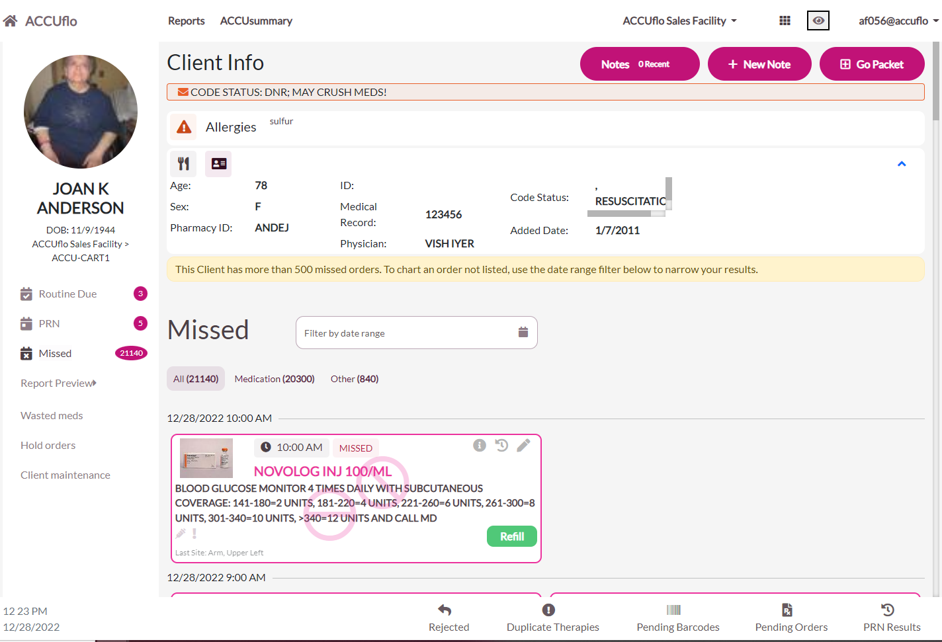Image resolution: width=942 pixels, height=642 pixels.
Task: Click the exclamation alert icon on Novolog card
Action: point(194,533)
